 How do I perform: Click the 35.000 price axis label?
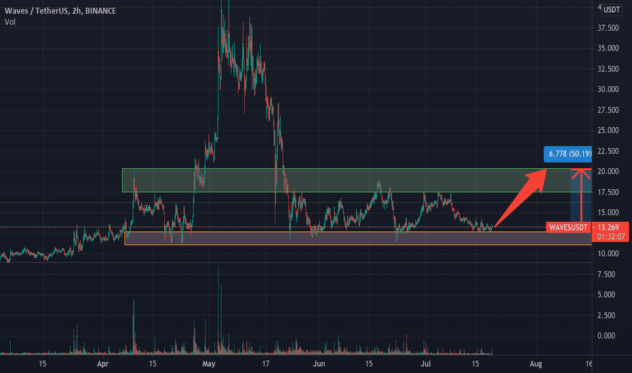click(x=608, y=48)
